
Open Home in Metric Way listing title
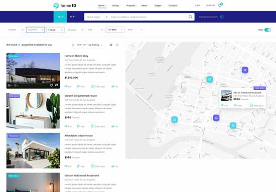pos(76,56)
